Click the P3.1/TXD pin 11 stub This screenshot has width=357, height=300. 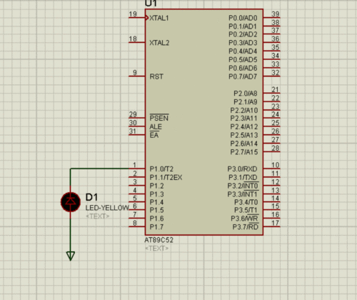(271, 177)
